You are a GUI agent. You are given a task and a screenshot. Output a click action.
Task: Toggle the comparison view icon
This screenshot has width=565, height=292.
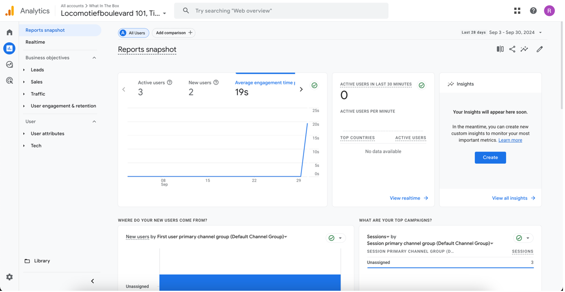coord(500,49)
